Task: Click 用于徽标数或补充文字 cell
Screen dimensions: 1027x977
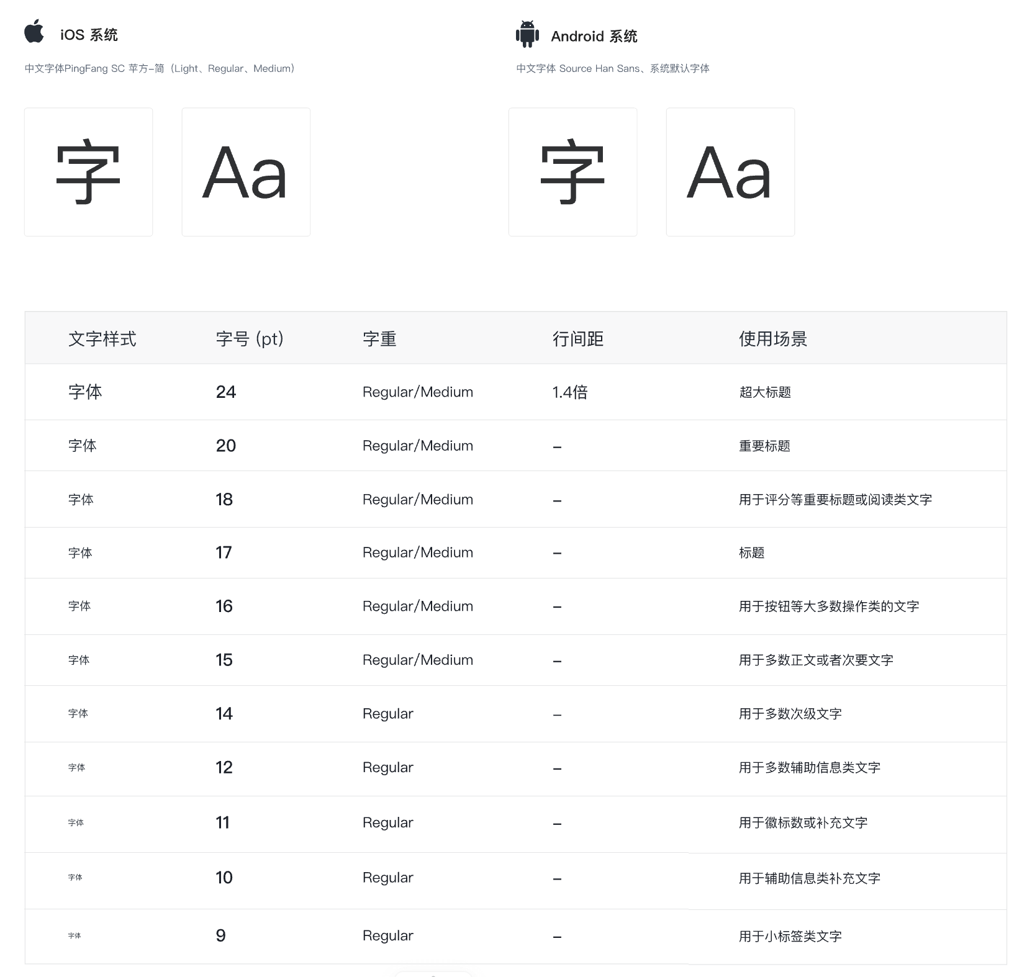Action: click(x=803, y=822)
